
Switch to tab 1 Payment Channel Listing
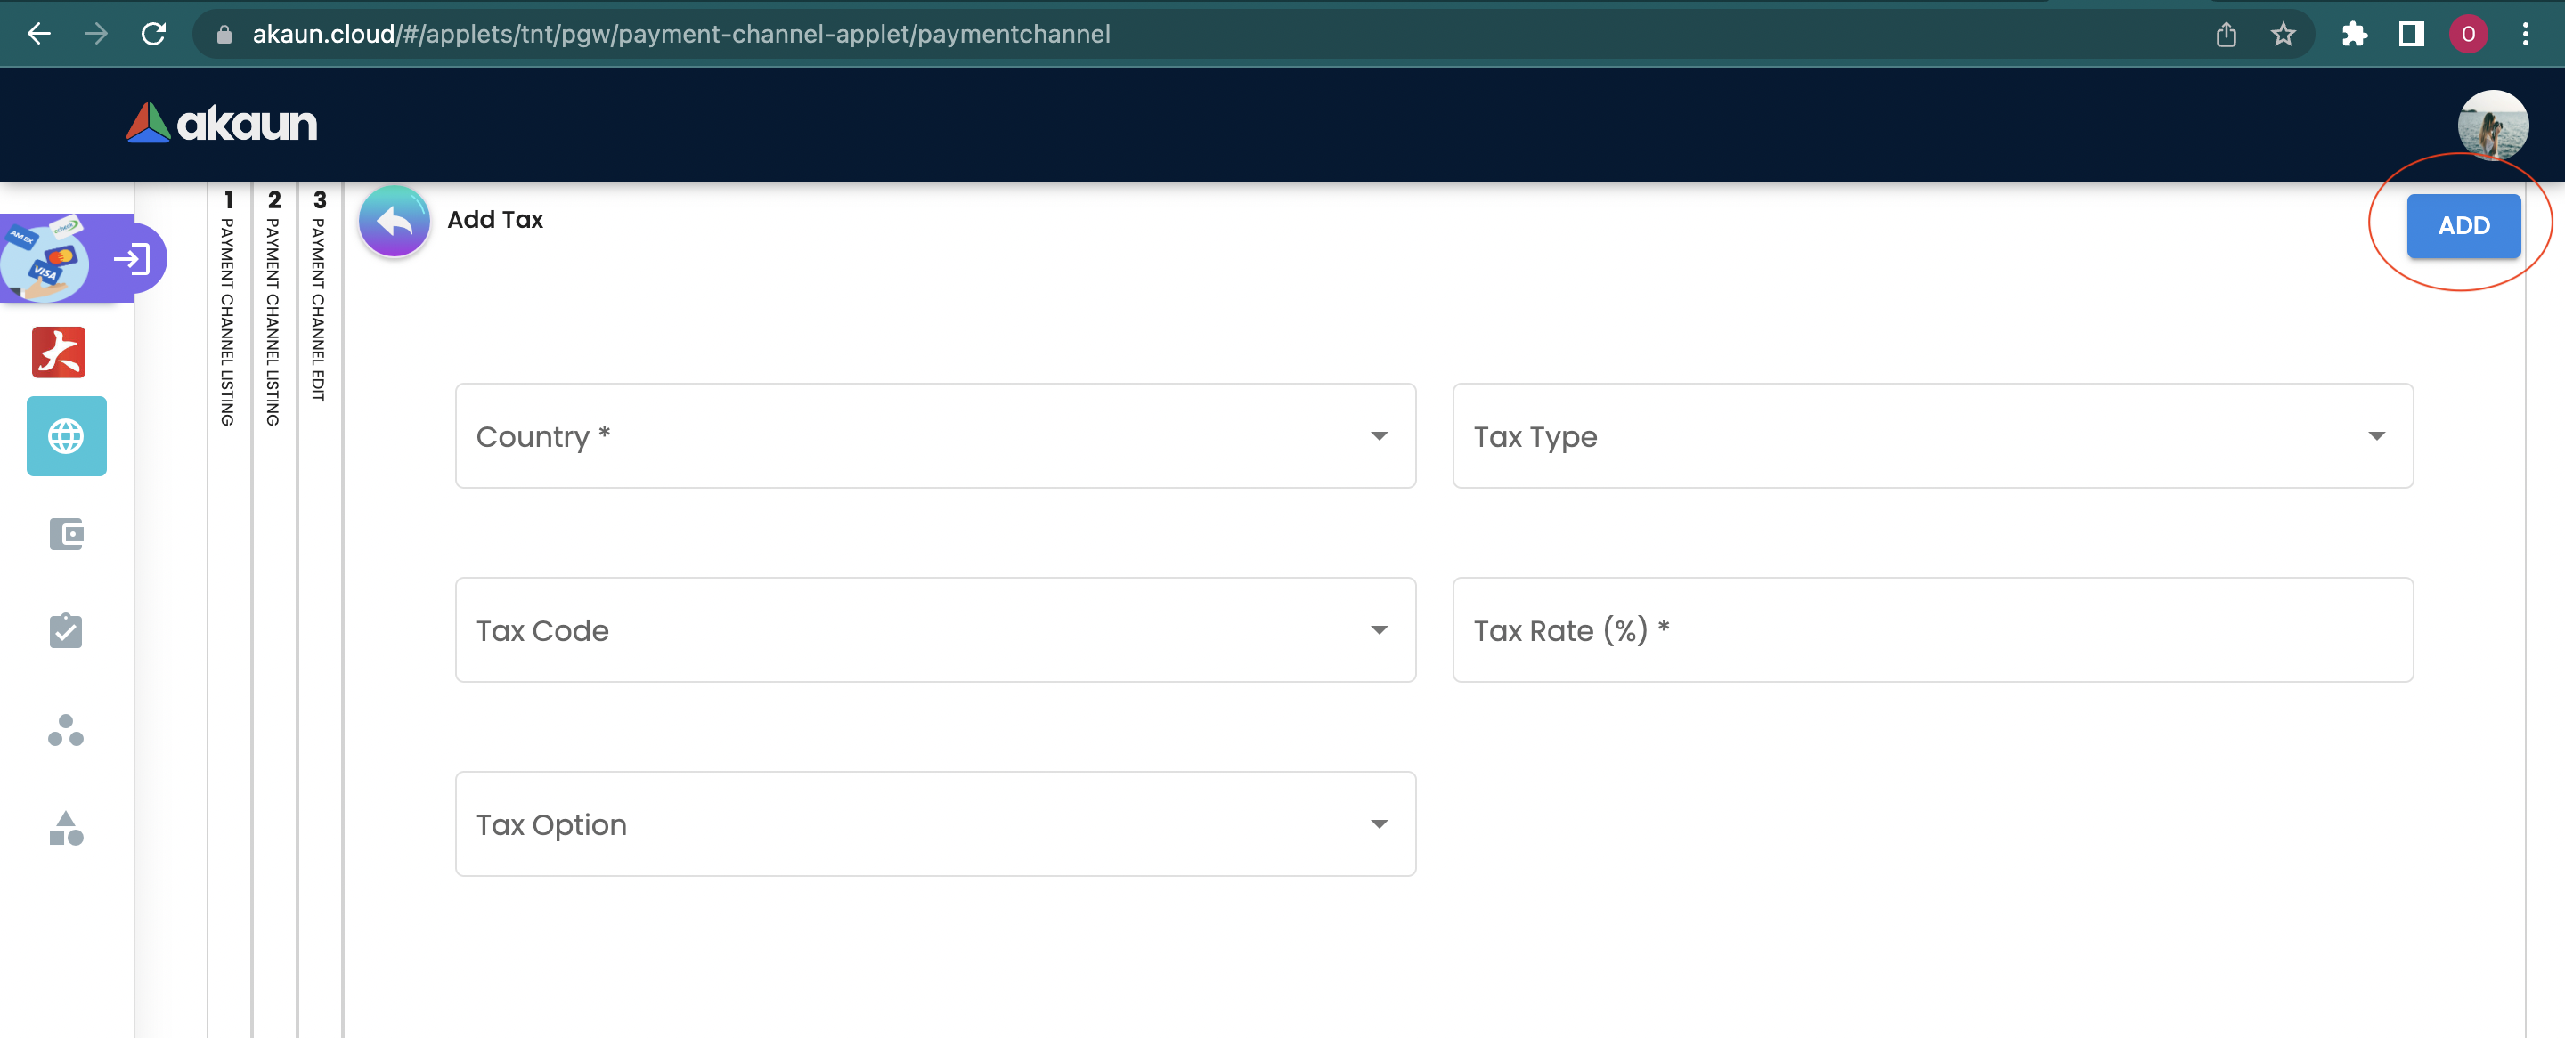point(228,309)
